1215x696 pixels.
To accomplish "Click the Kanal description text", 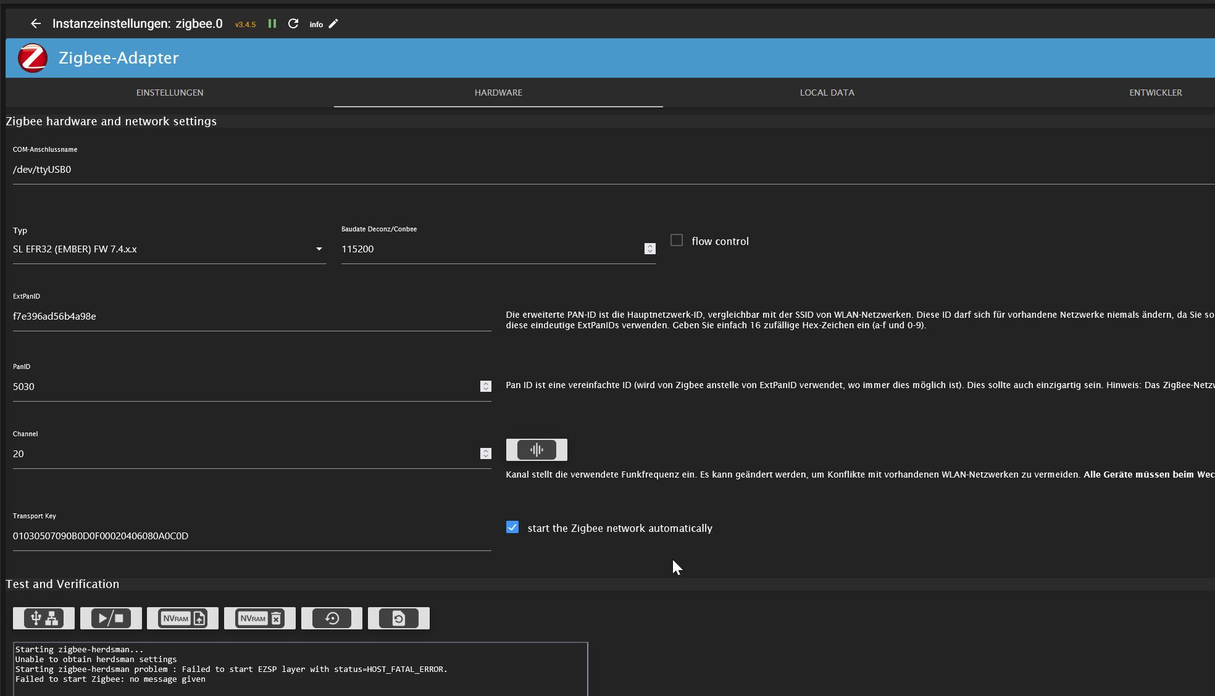I will [860, 474].
